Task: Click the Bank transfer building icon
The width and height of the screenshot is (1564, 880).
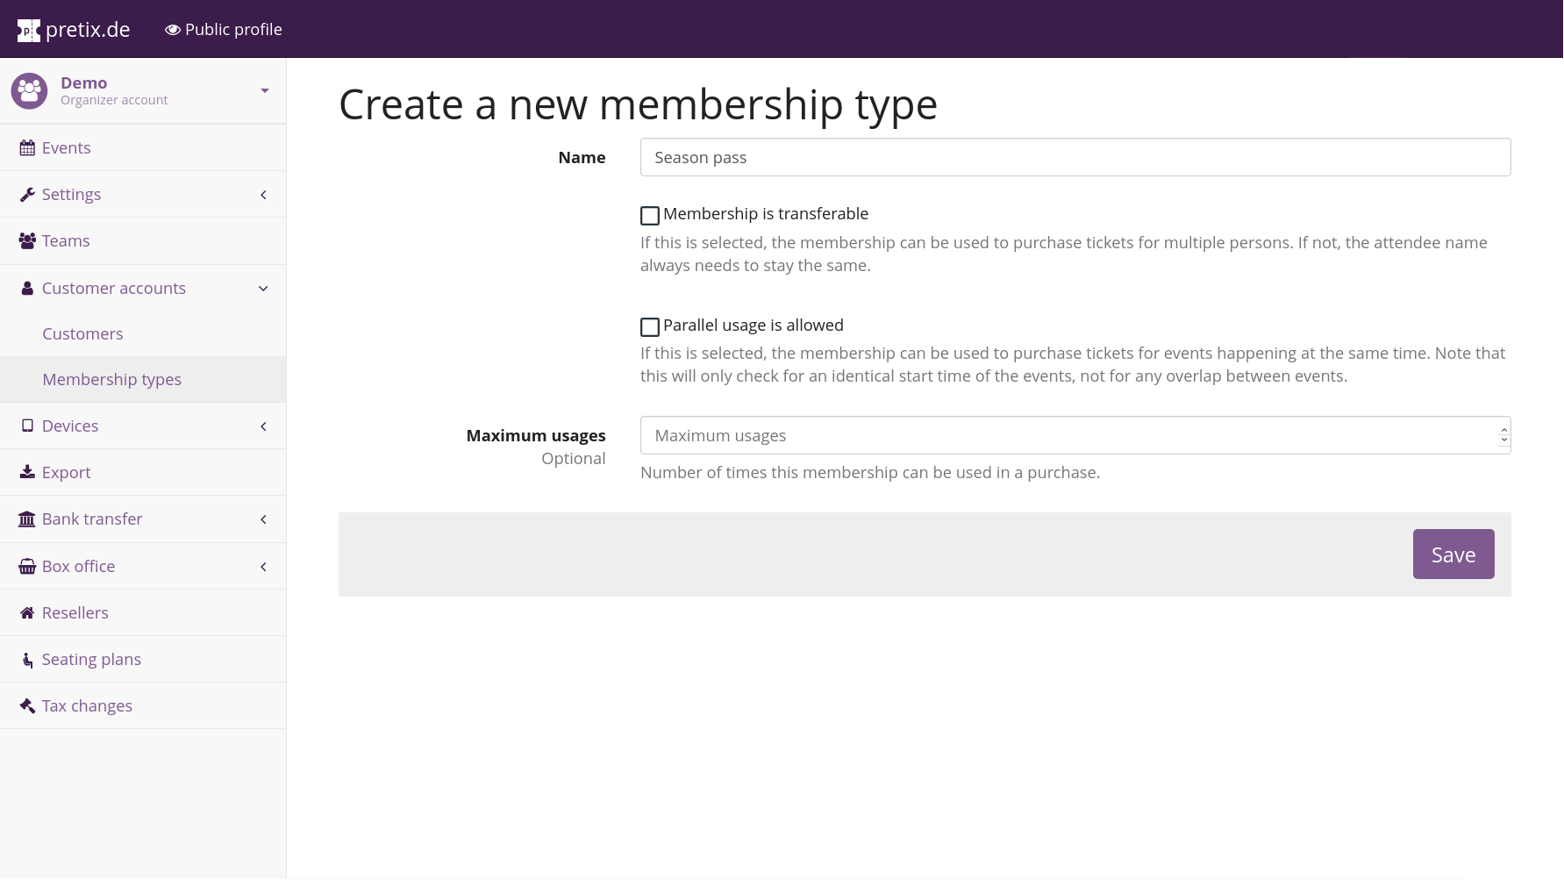Action: [27, 519]
